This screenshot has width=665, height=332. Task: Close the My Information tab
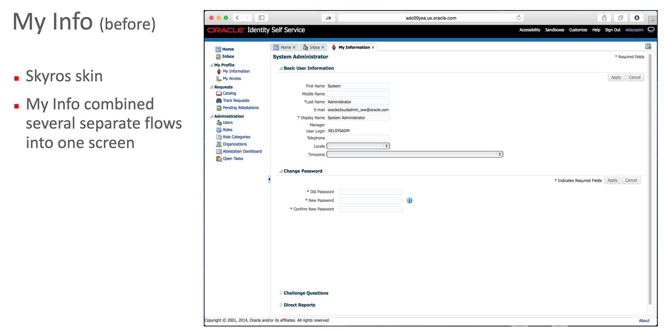point(373,47)
